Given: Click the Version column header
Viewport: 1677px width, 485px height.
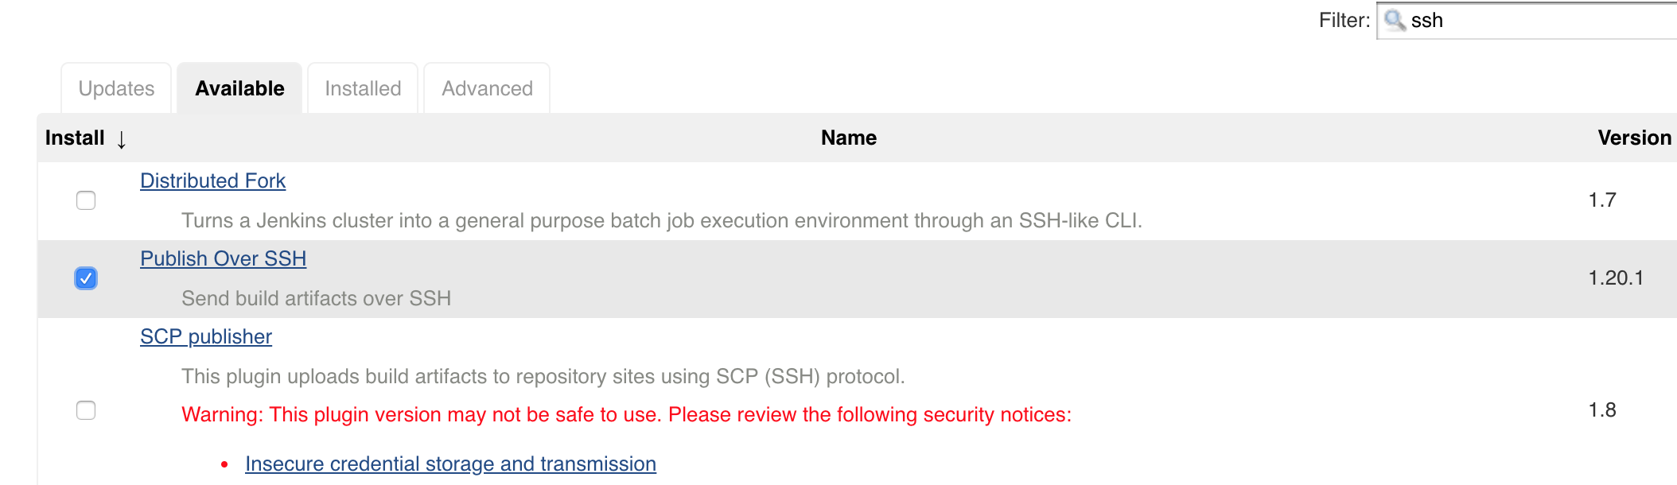Looking at the screenshot, I should click(1633, 138).
